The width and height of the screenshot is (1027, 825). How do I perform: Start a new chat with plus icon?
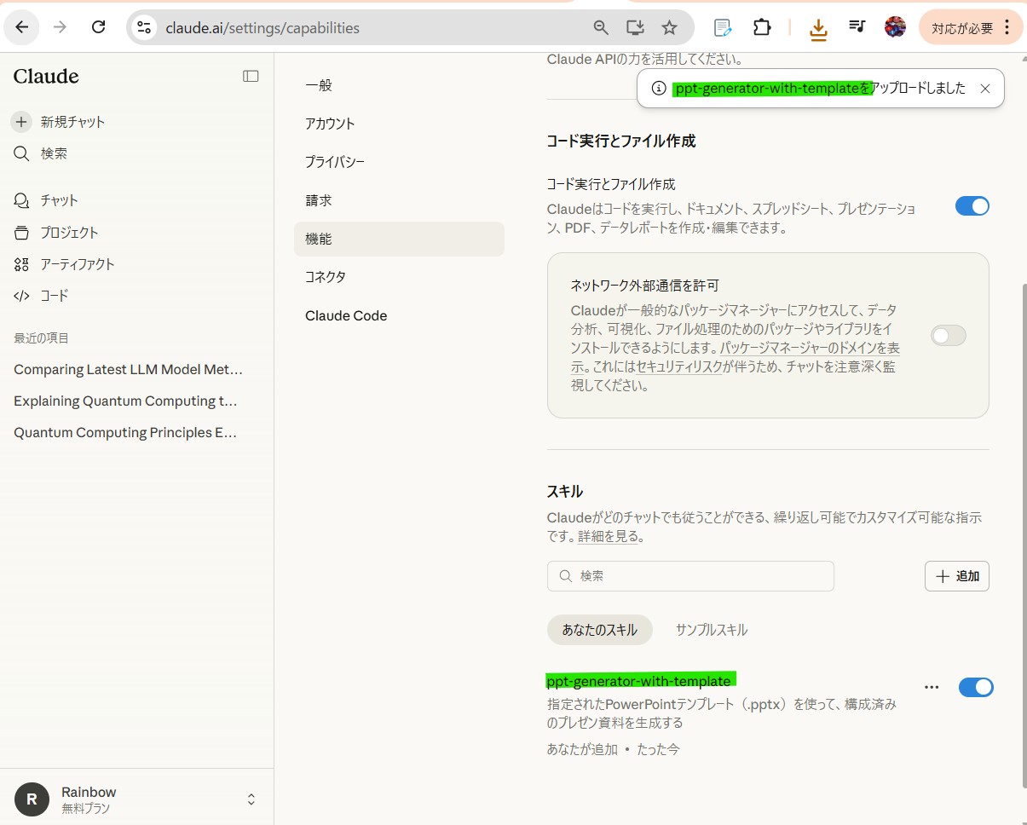coord(21,122)
